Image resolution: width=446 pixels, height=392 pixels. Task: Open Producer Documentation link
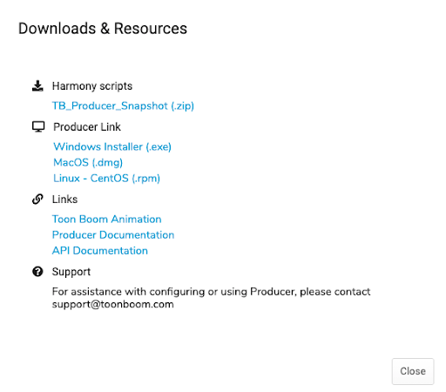pos(113,234)
